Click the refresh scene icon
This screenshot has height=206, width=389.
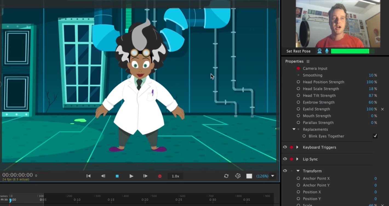tap(226, 176)
